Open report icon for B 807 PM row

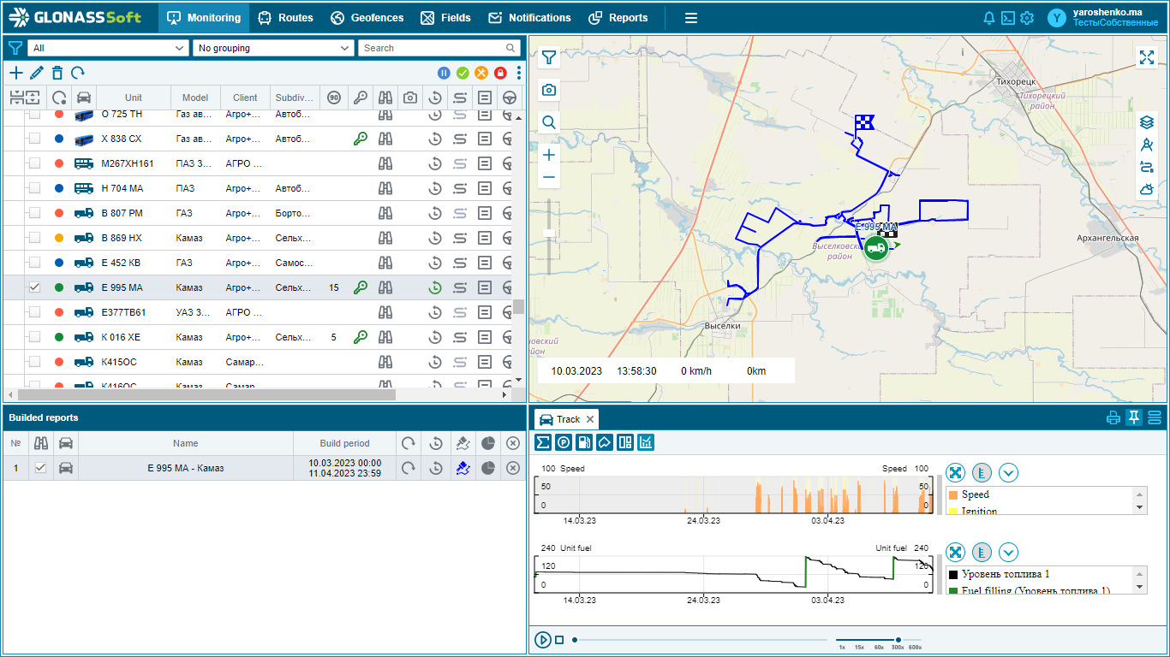(484, 213)
